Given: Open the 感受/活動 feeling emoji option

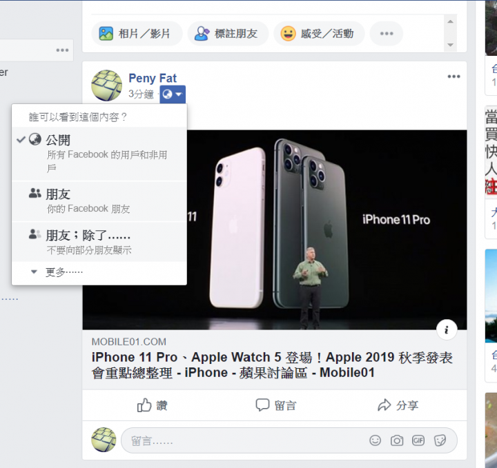Looking at the screenshot, I should point(319,34).
